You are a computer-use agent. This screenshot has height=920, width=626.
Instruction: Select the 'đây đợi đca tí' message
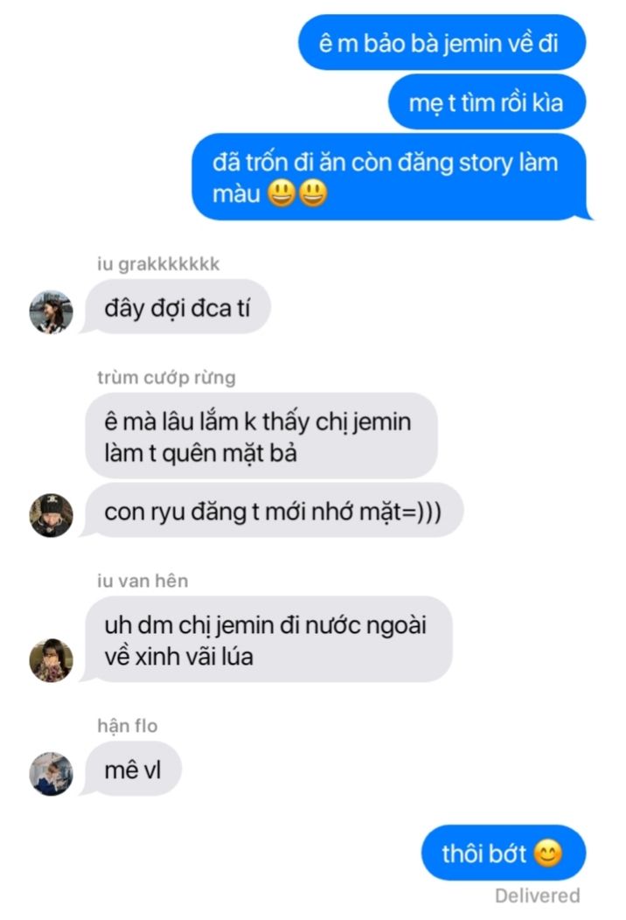click(177, 308)
